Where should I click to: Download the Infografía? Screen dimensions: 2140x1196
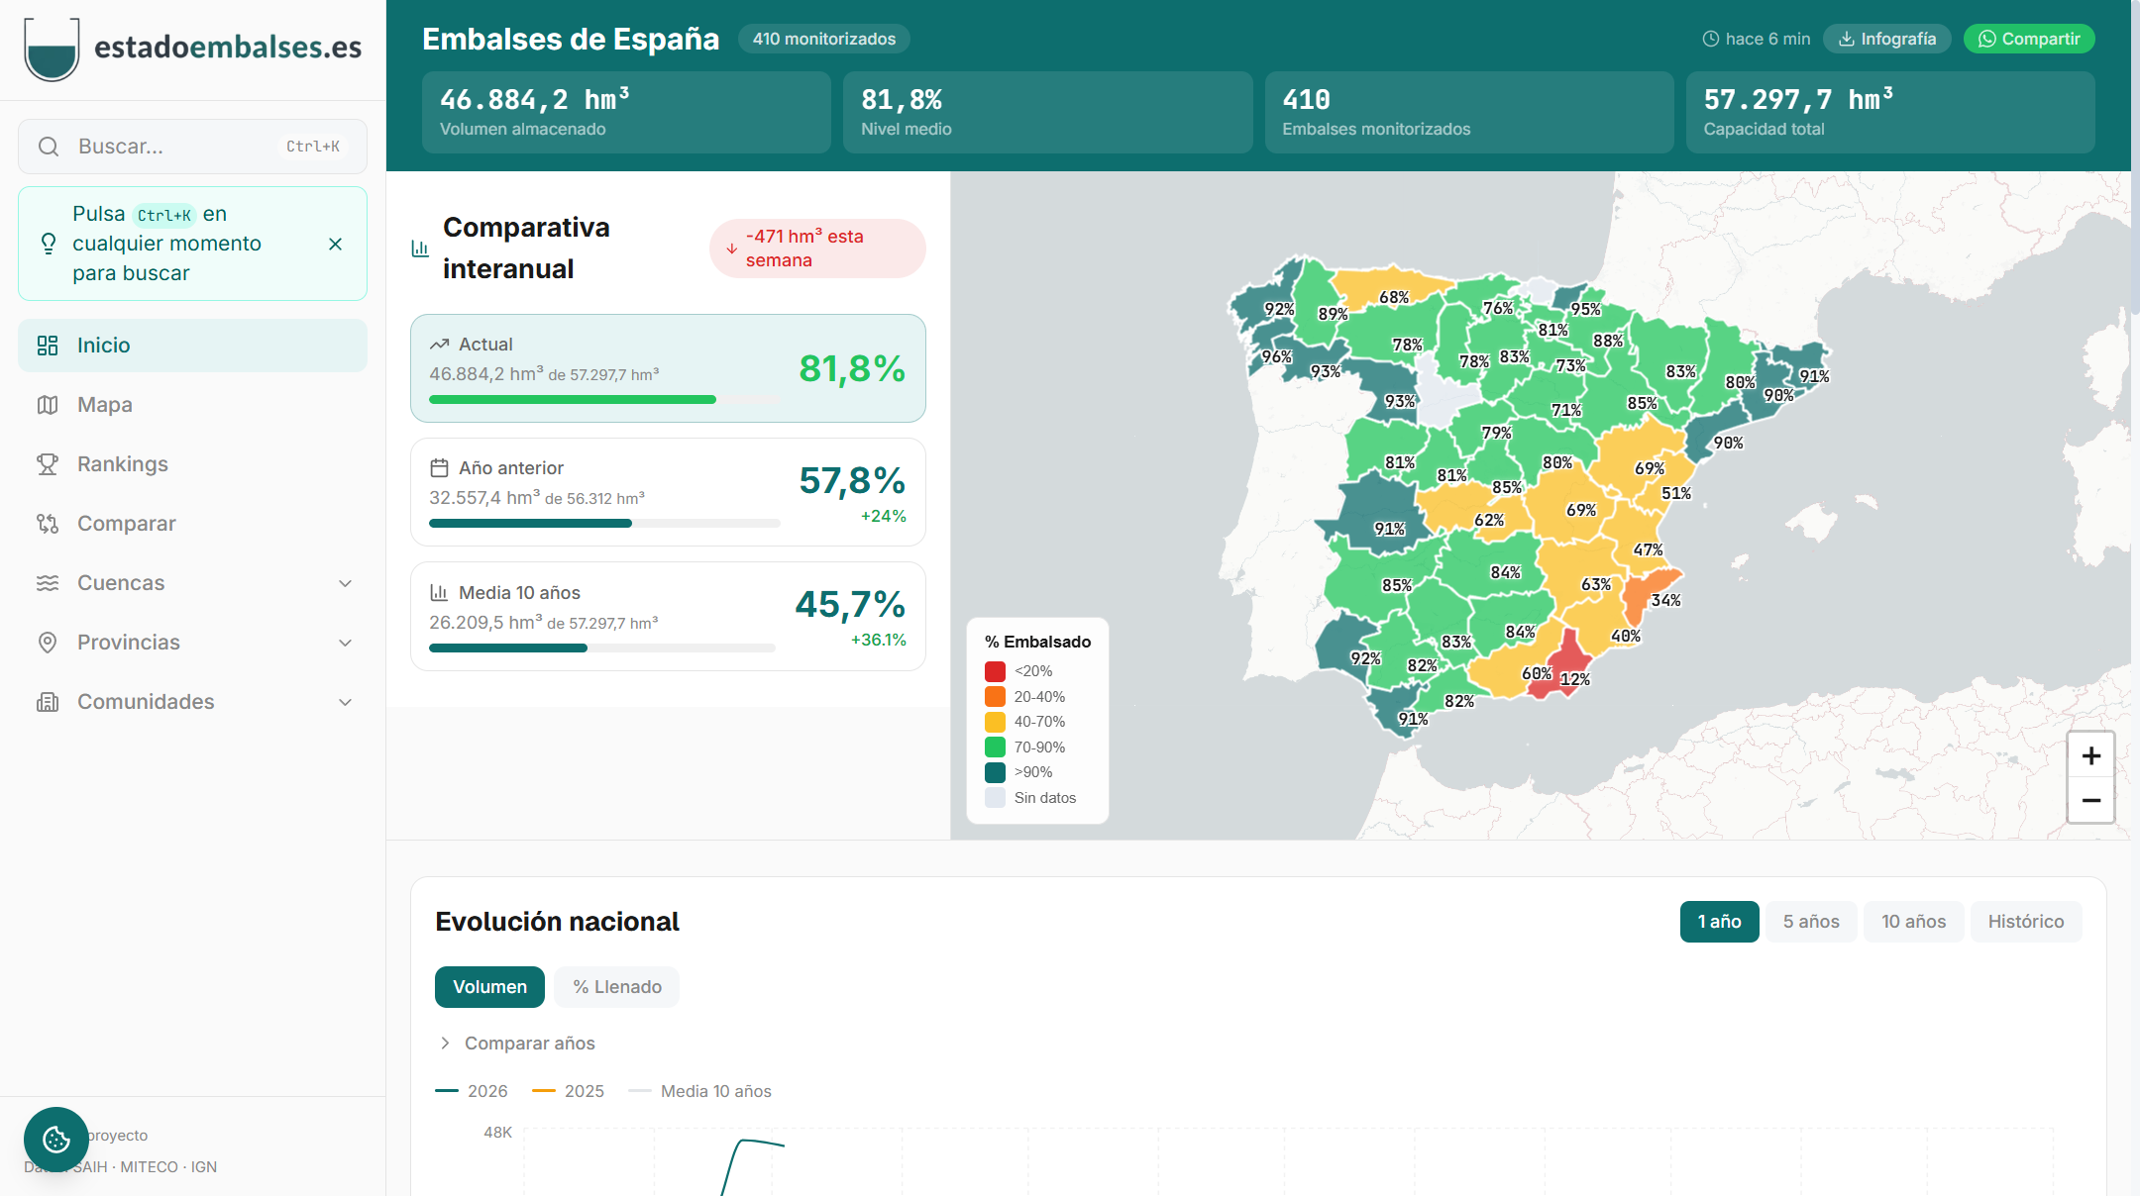click(1886, 39)
